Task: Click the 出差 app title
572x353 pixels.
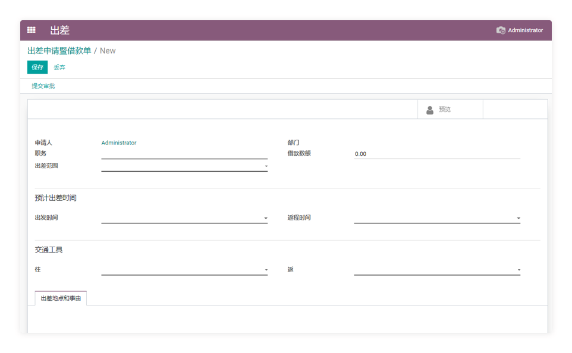Action: click(59, 30)
